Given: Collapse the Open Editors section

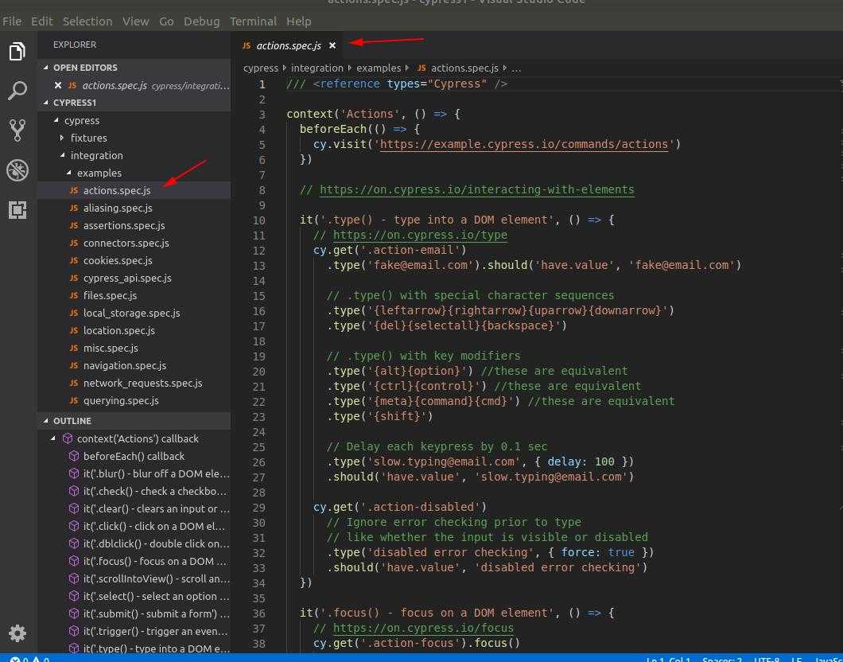Looking at the screenshot, I should point(84,68).
